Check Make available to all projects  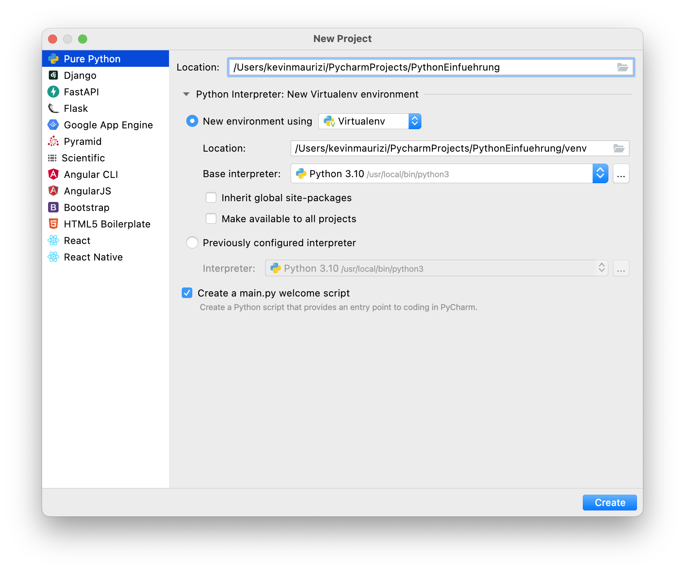[211, 218]
